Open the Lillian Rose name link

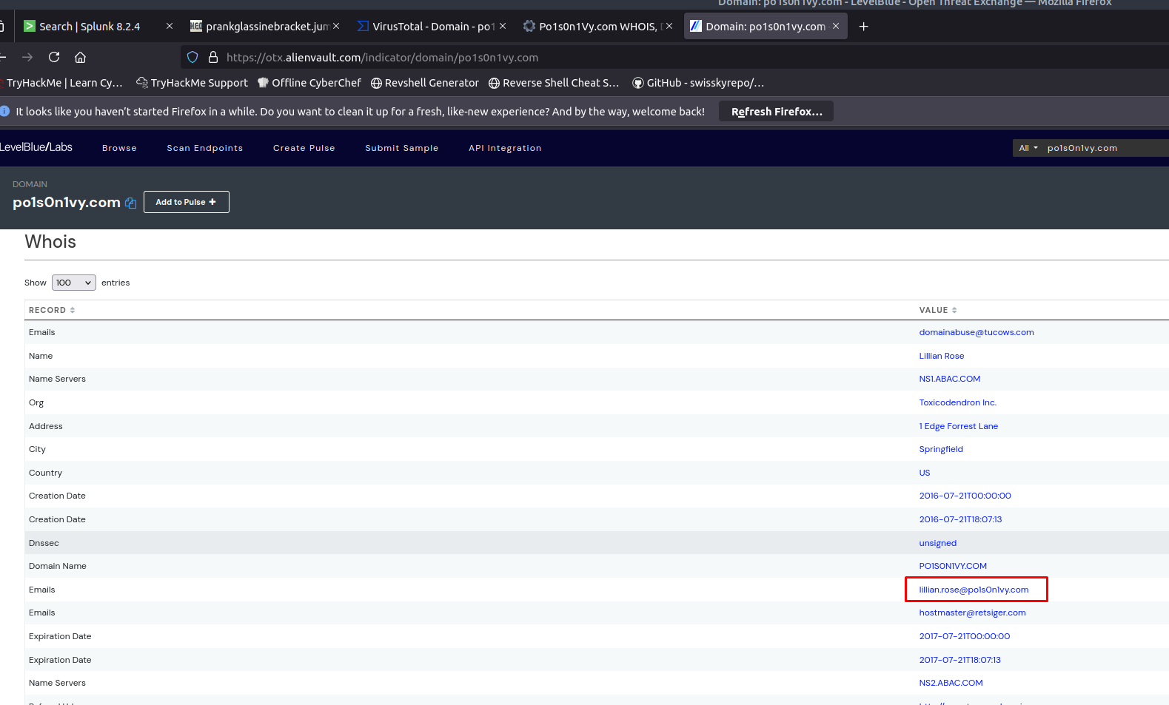pyautogui.click(x=942, y=356)
